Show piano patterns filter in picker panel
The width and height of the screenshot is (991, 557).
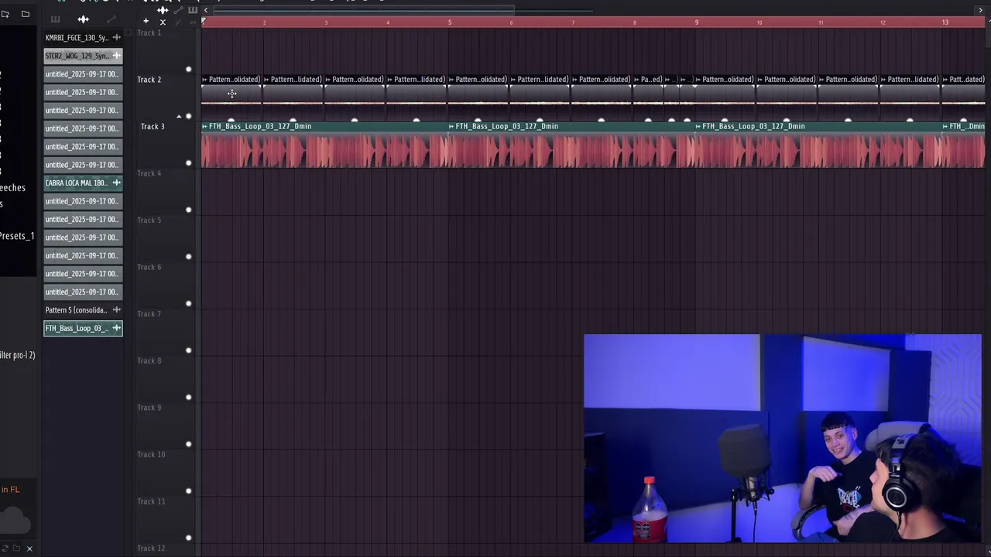tap(55, 19)
